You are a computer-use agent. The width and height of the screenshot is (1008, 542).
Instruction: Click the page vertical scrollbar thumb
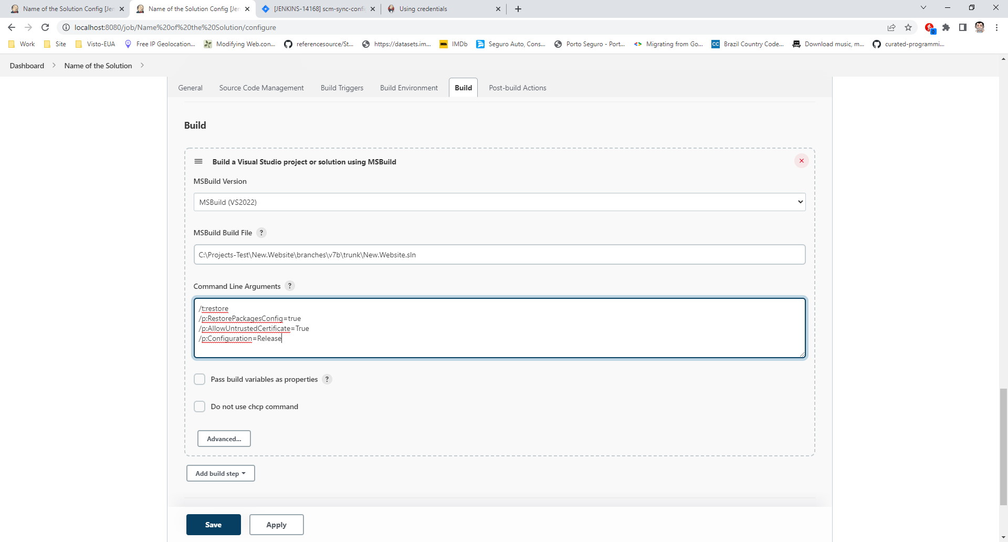(1003, 446)
